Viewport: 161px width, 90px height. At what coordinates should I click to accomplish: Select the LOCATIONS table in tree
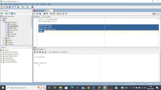(13, 34)
